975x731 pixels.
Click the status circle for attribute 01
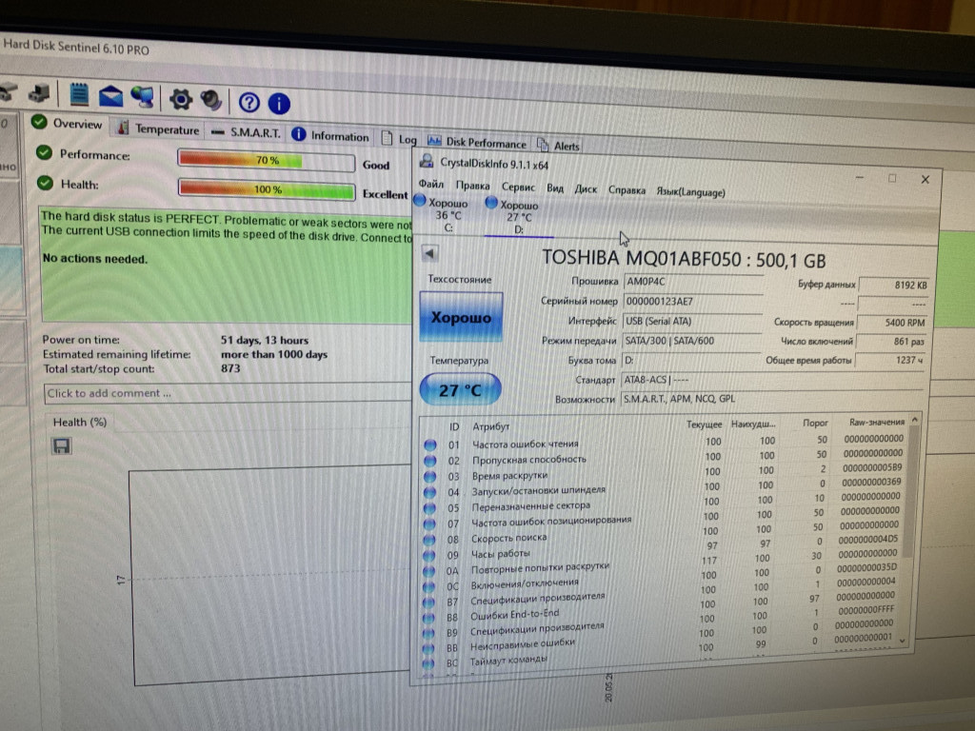pyautogui.click(x=429, y=445)
